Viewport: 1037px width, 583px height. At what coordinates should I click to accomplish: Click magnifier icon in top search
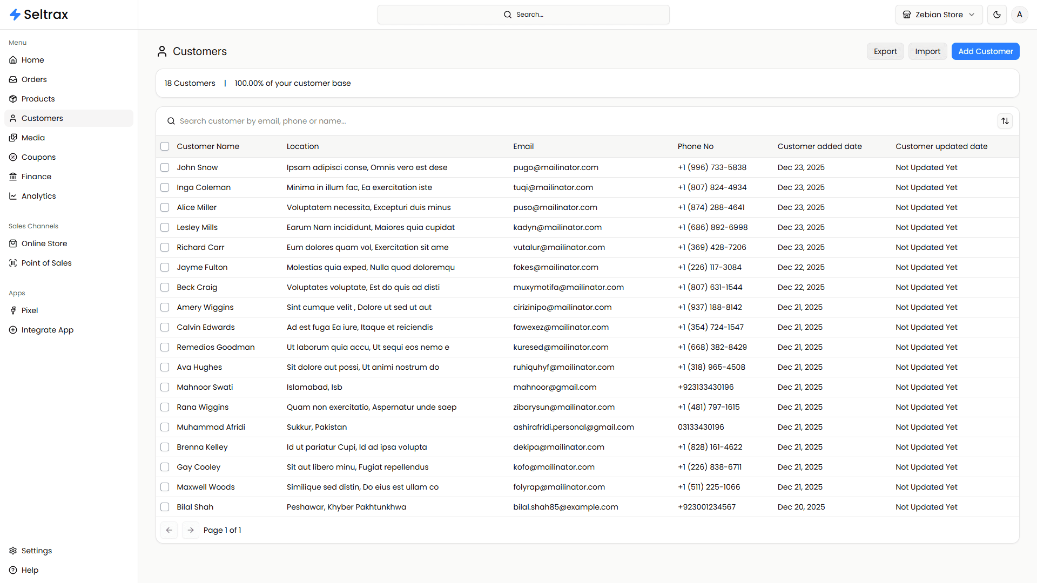[x=508, y=15]
